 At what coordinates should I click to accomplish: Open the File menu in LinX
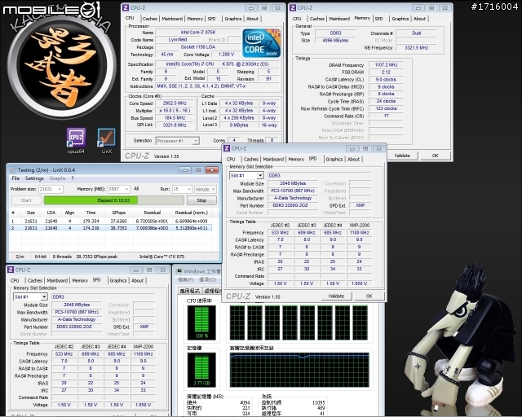(x=15, y=178)
